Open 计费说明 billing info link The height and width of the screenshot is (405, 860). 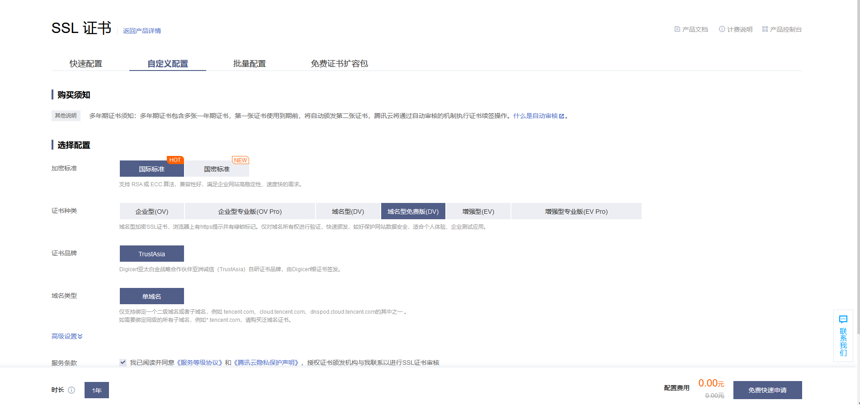click(x=736, y=29)
